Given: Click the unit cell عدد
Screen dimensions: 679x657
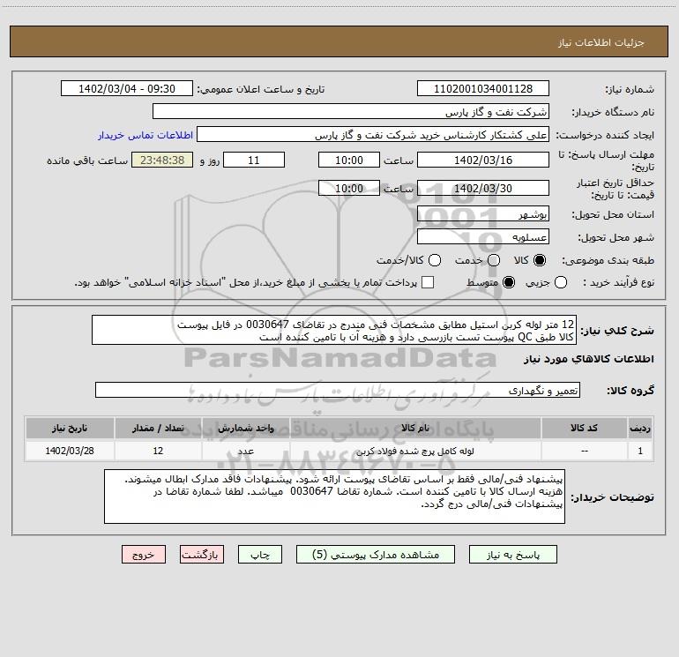Looking at the screenshot, I should click(245, 451).
